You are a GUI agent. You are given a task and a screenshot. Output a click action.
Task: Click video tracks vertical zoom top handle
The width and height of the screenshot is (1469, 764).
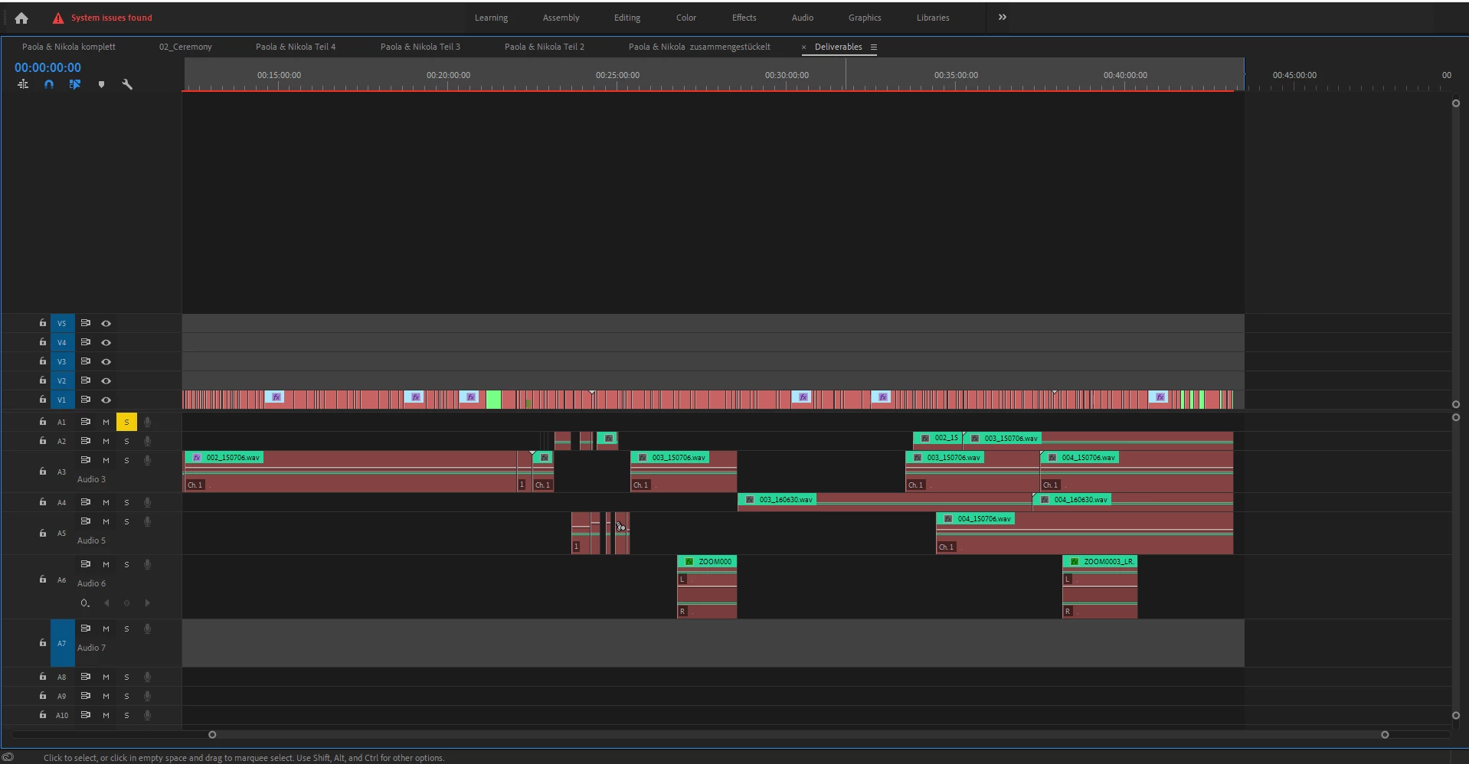click(1456, 103)
